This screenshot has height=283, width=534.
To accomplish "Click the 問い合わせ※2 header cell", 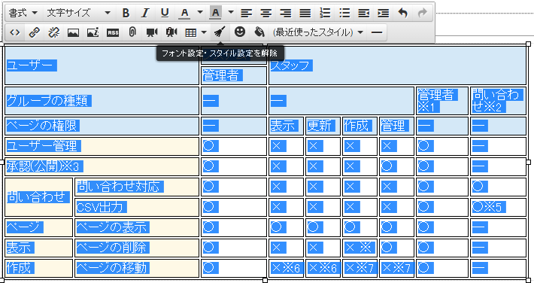I will [x=498, y=101].
